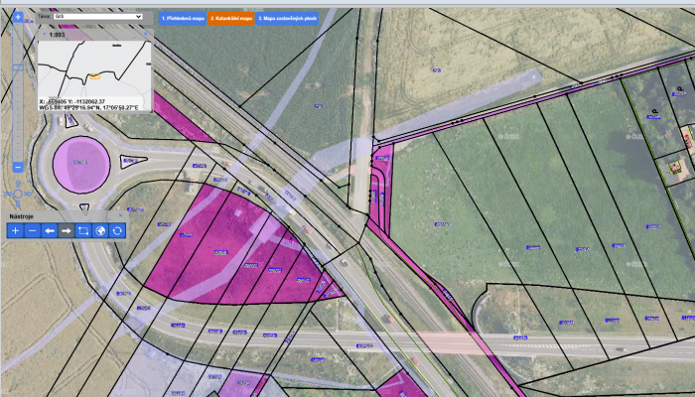
Task: Select the rectangle zoom-to-area tool
Action: pos(82,230)
